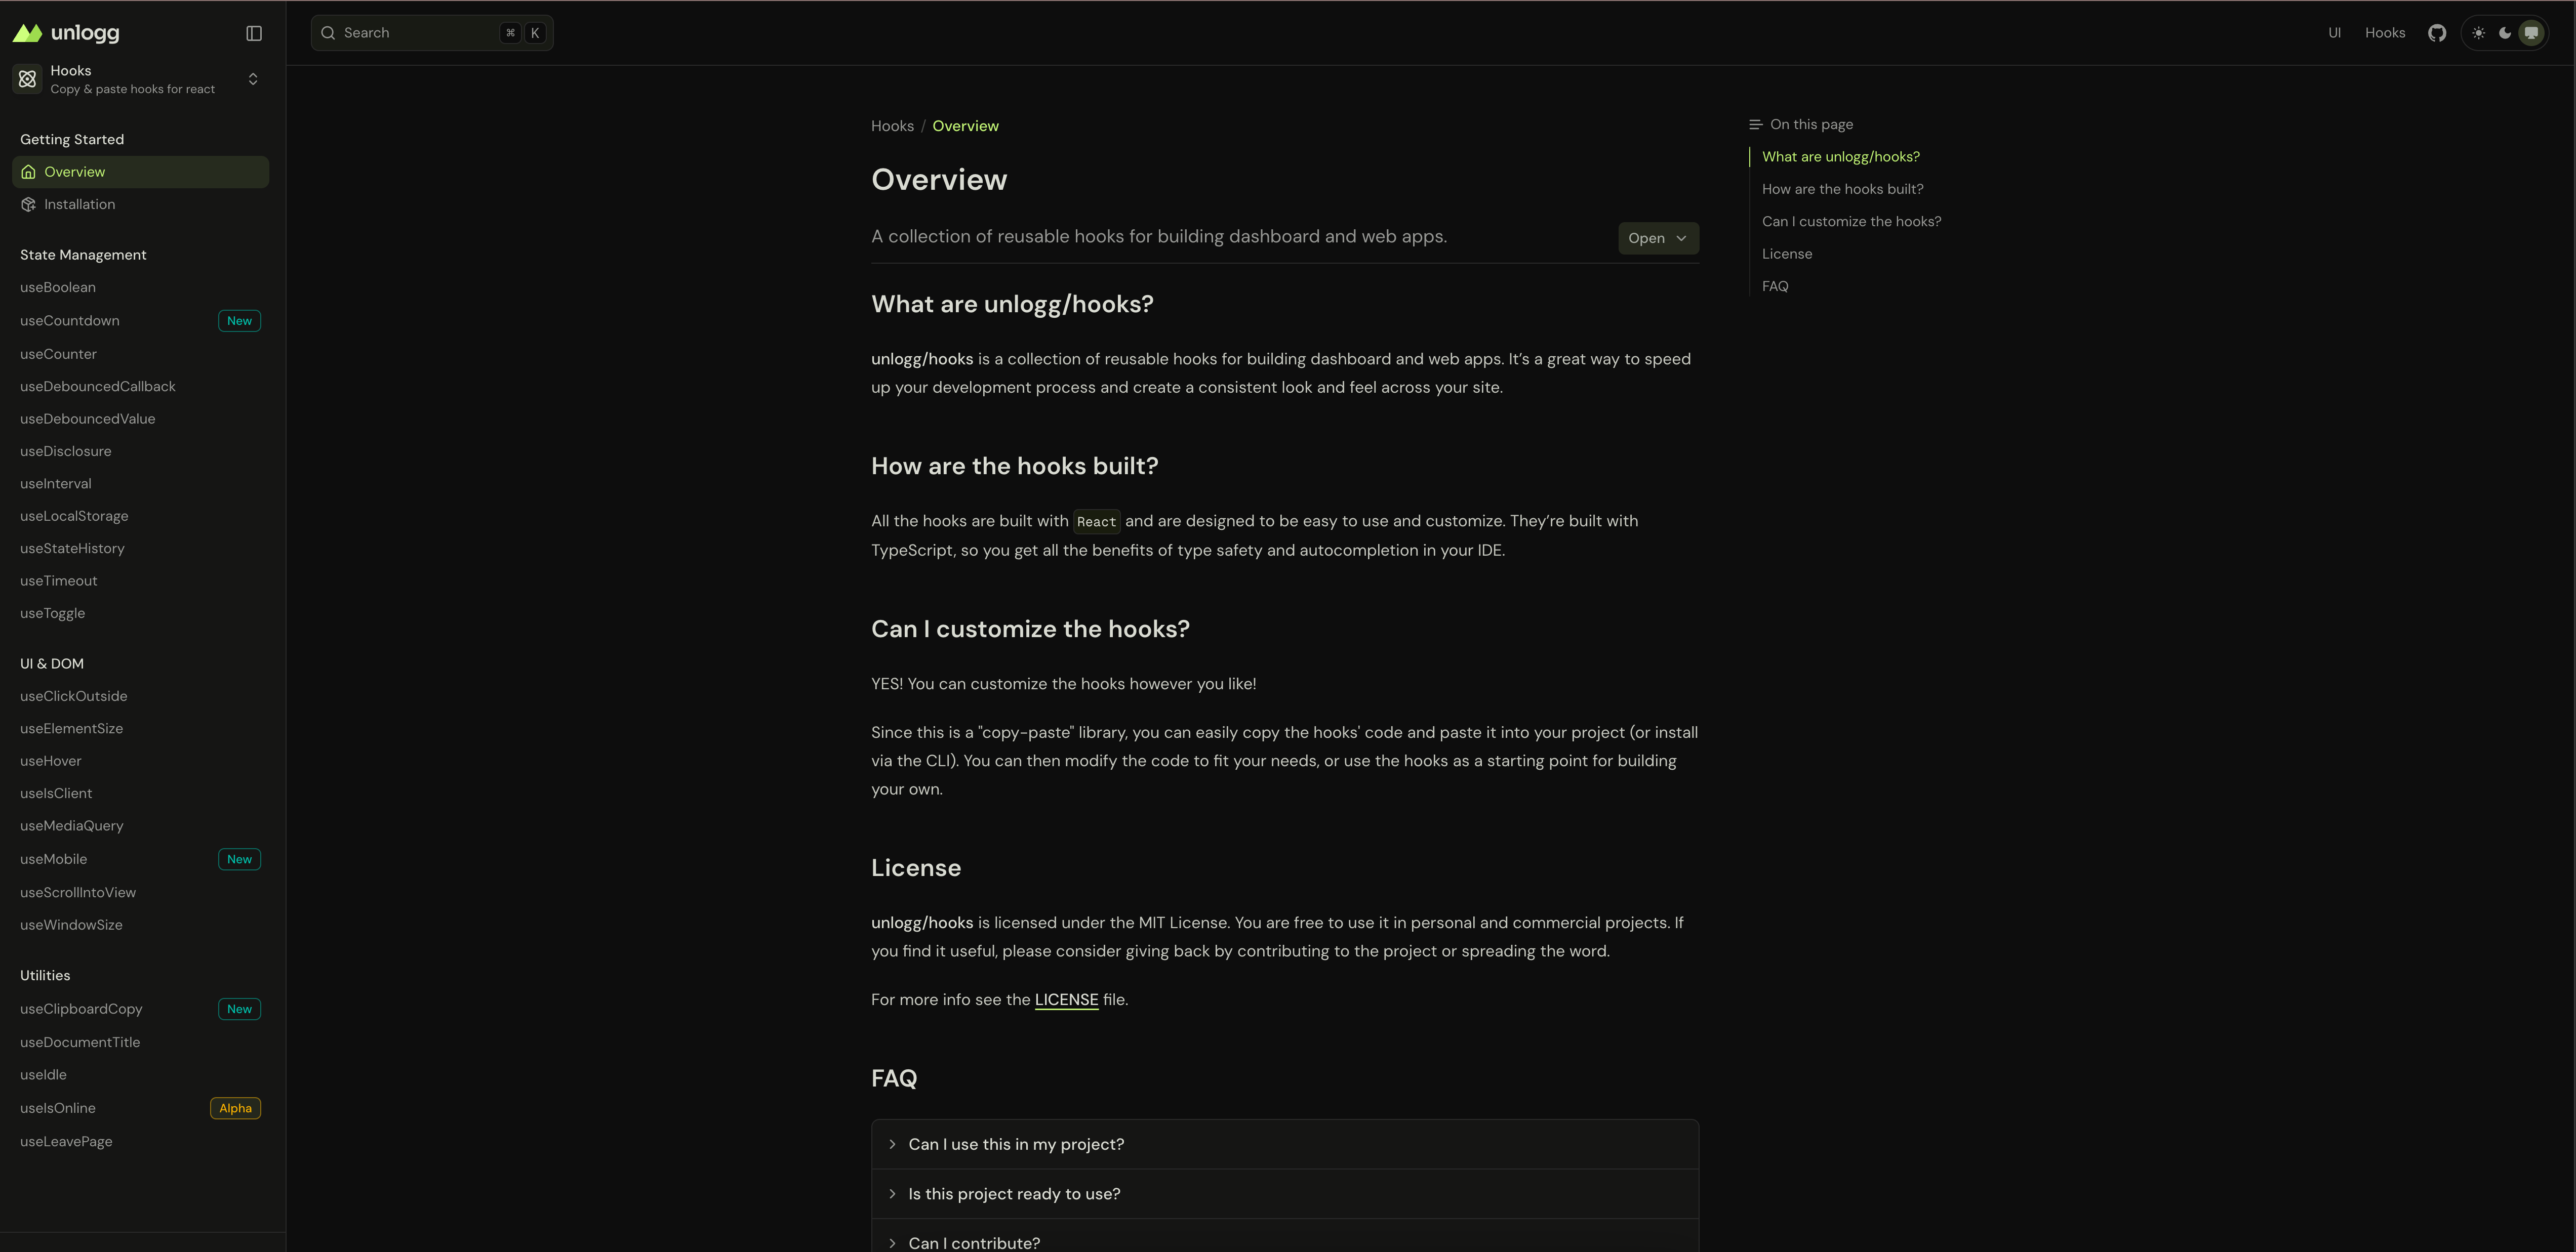Expand the FAQ item Can I use this in my project?

coord(893,1144)
